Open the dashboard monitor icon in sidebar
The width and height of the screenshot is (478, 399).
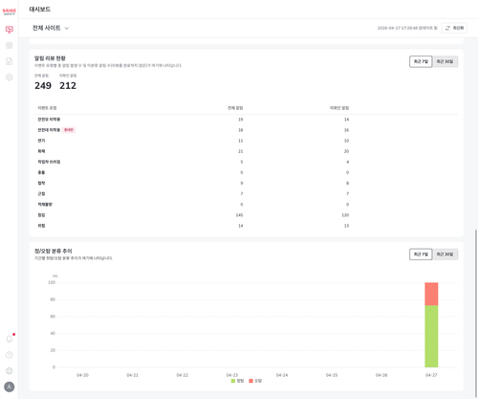point(10,30)
